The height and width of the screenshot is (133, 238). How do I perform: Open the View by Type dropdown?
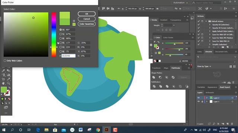coord(204,66)
